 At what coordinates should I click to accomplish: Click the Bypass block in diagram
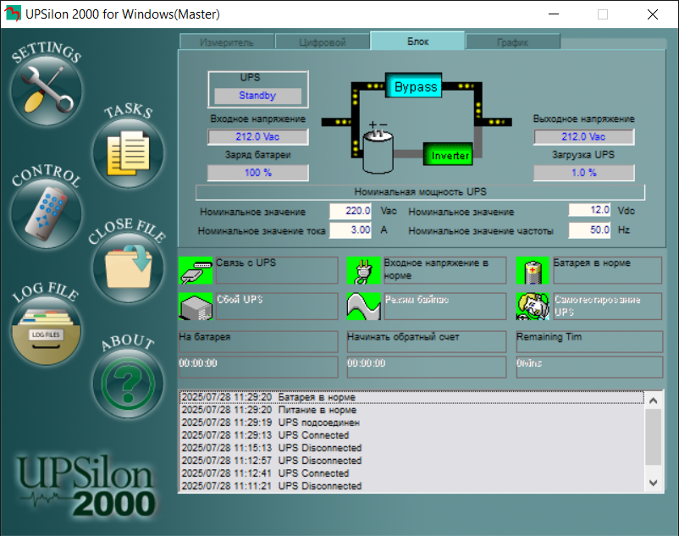pos(415,86)
